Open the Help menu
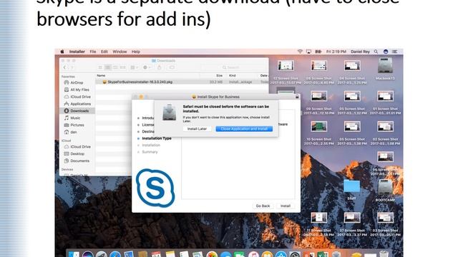The image size is (458, 257). pos(136,51)
